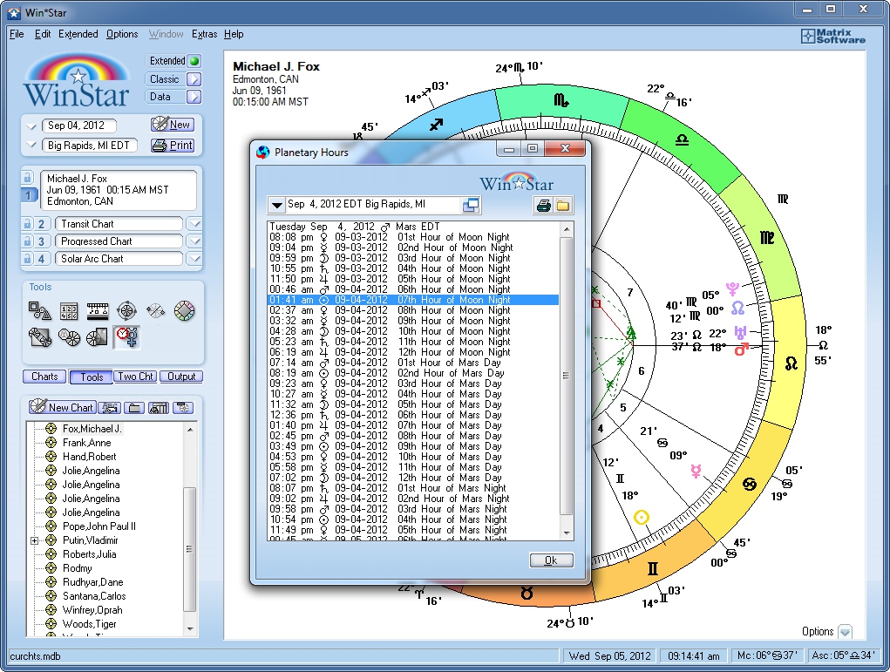Select chart slot number 1
Viewport: 890px width, 672px height.
click(29, 195)
